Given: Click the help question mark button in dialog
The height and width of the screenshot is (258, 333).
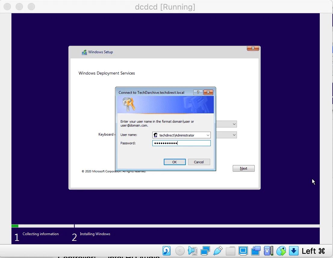Looking at the screenshot, I should pos(198,92).
